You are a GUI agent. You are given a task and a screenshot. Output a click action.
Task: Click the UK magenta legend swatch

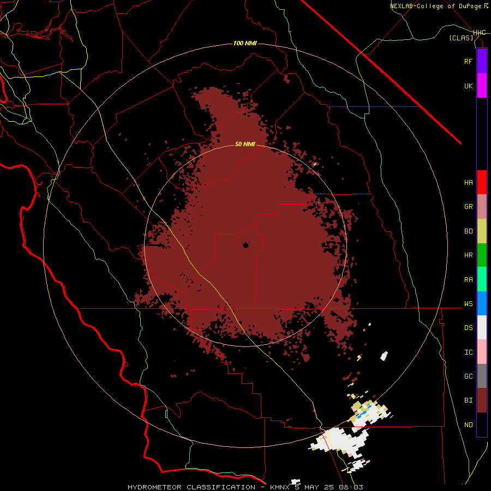[482, 86]
